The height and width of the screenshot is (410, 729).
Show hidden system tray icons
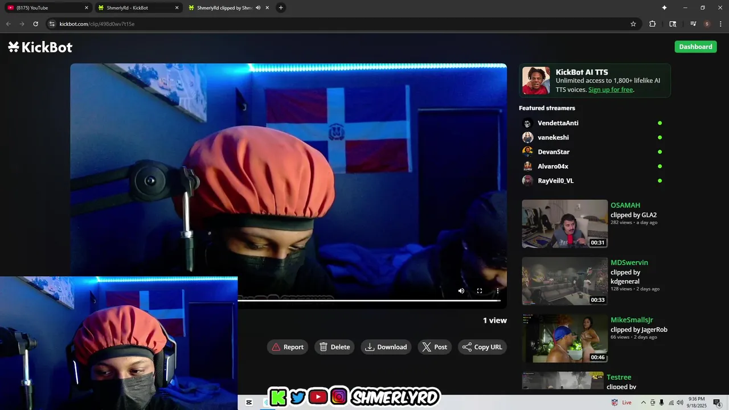pos(644,403)
